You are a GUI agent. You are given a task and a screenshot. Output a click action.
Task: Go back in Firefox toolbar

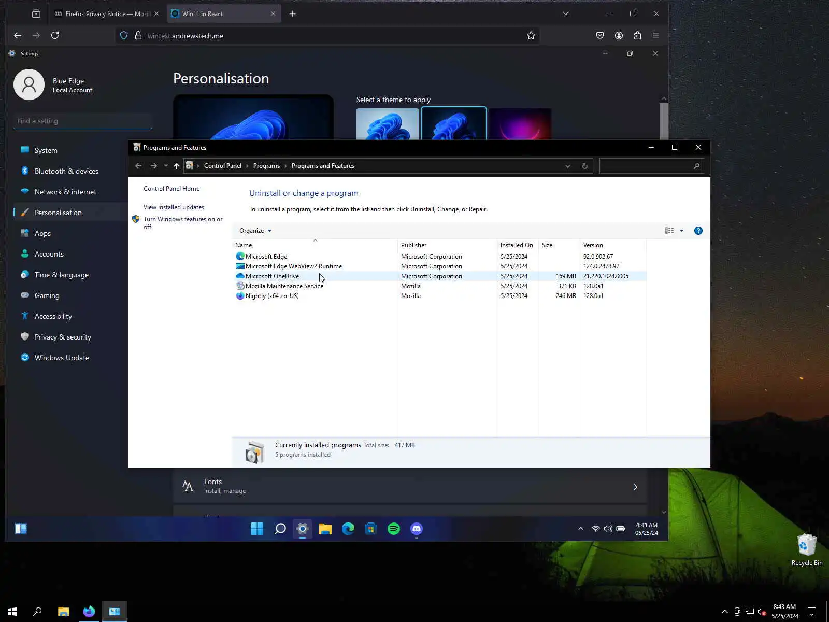(18, 35)
